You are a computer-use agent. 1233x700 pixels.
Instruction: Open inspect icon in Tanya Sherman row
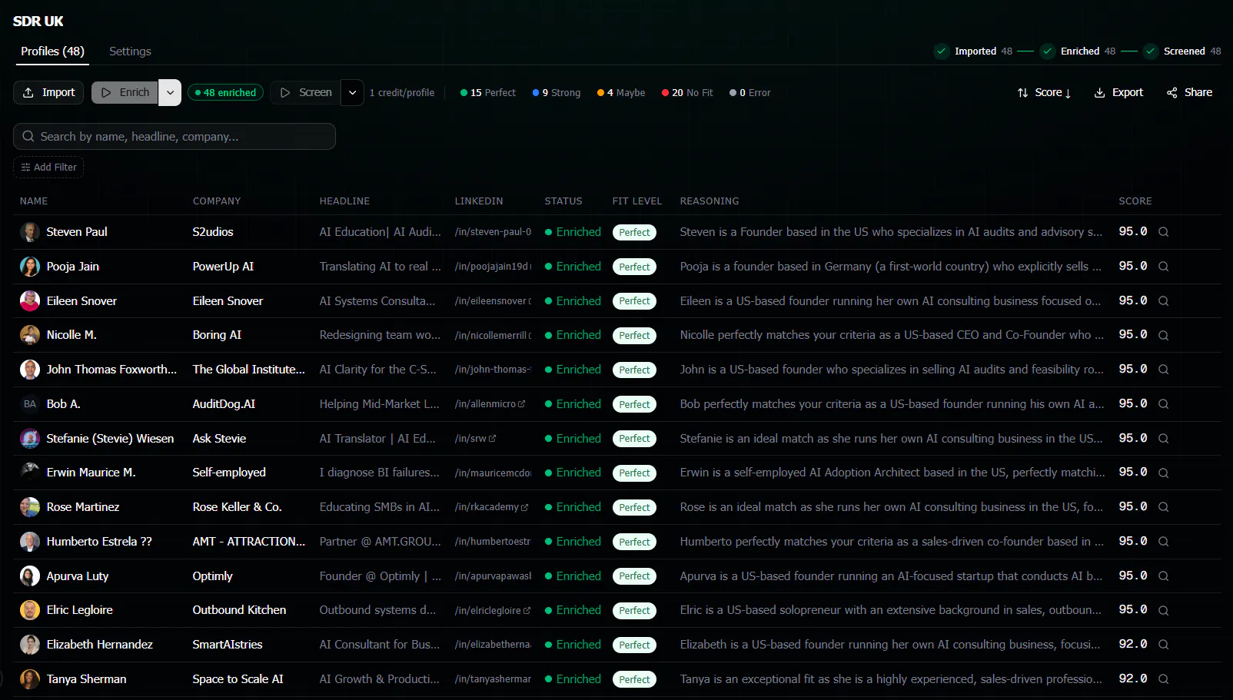(x=1163, y=679)
